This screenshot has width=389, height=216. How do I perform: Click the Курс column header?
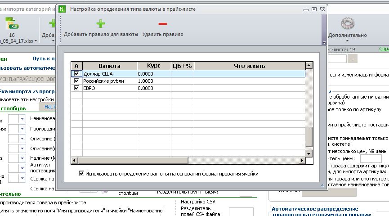pyautogui.click(x=154, y=66)
